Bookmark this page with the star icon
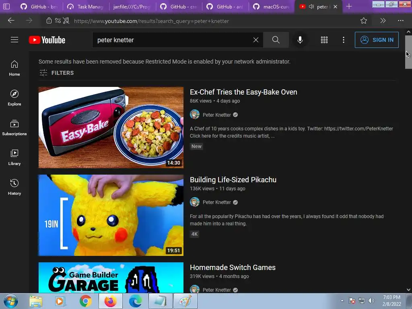 click(364, 21)
